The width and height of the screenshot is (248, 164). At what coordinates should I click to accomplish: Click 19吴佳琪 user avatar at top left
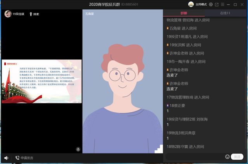point(7,14)
